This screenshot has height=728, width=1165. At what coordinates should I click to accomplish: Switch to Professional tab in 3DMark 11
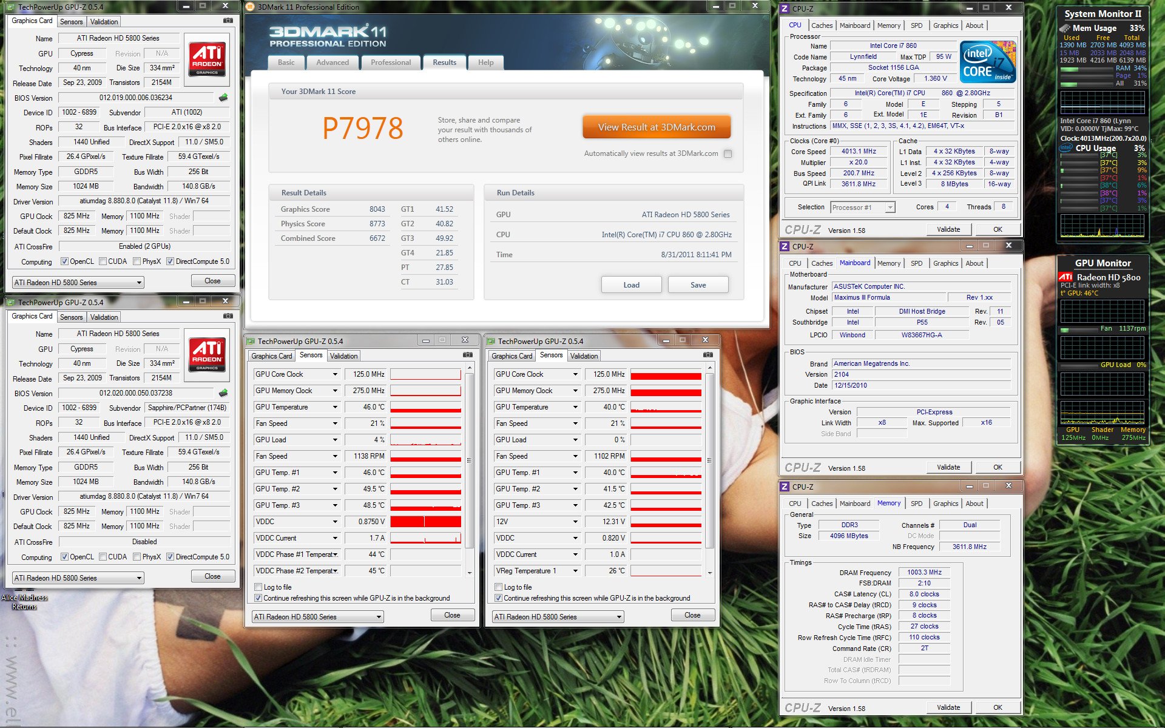[x=391, y=62]
